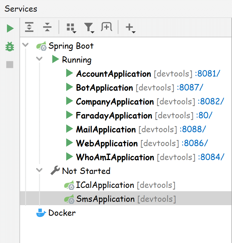Click the green Run button in sidebar
This screenshot has height=243, width=232.
10,28
